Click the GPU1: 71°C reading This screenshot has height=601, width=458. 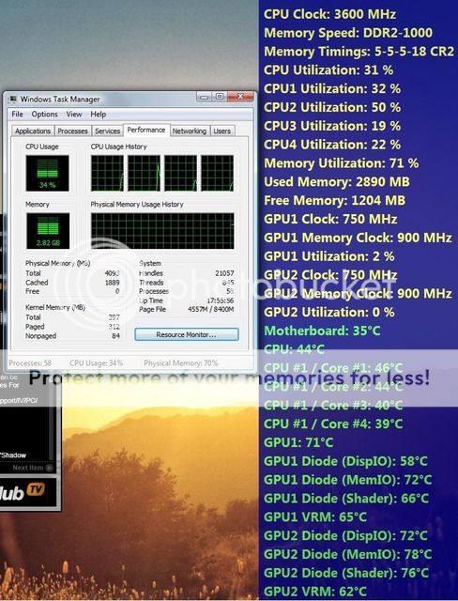click(x=298, y=442)
